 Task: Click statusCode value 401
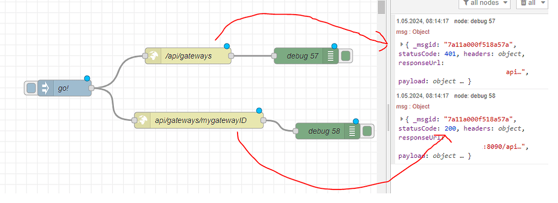click(x=450, y=54)
